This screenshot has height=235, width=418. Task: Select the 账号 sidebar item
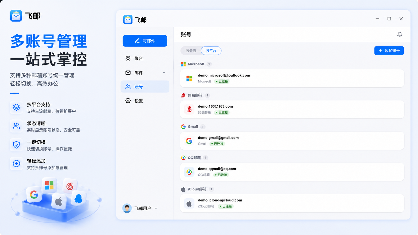(145, 87)
